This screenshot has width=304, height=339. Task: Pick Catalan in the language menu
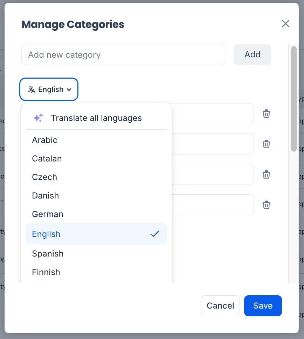coord(47,159)
